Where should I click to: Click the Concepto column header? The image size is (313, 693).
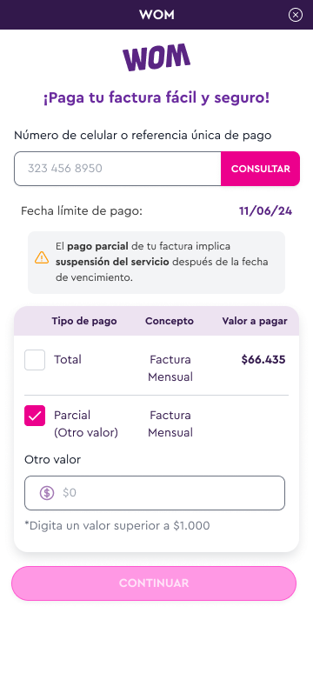point(170,322)
